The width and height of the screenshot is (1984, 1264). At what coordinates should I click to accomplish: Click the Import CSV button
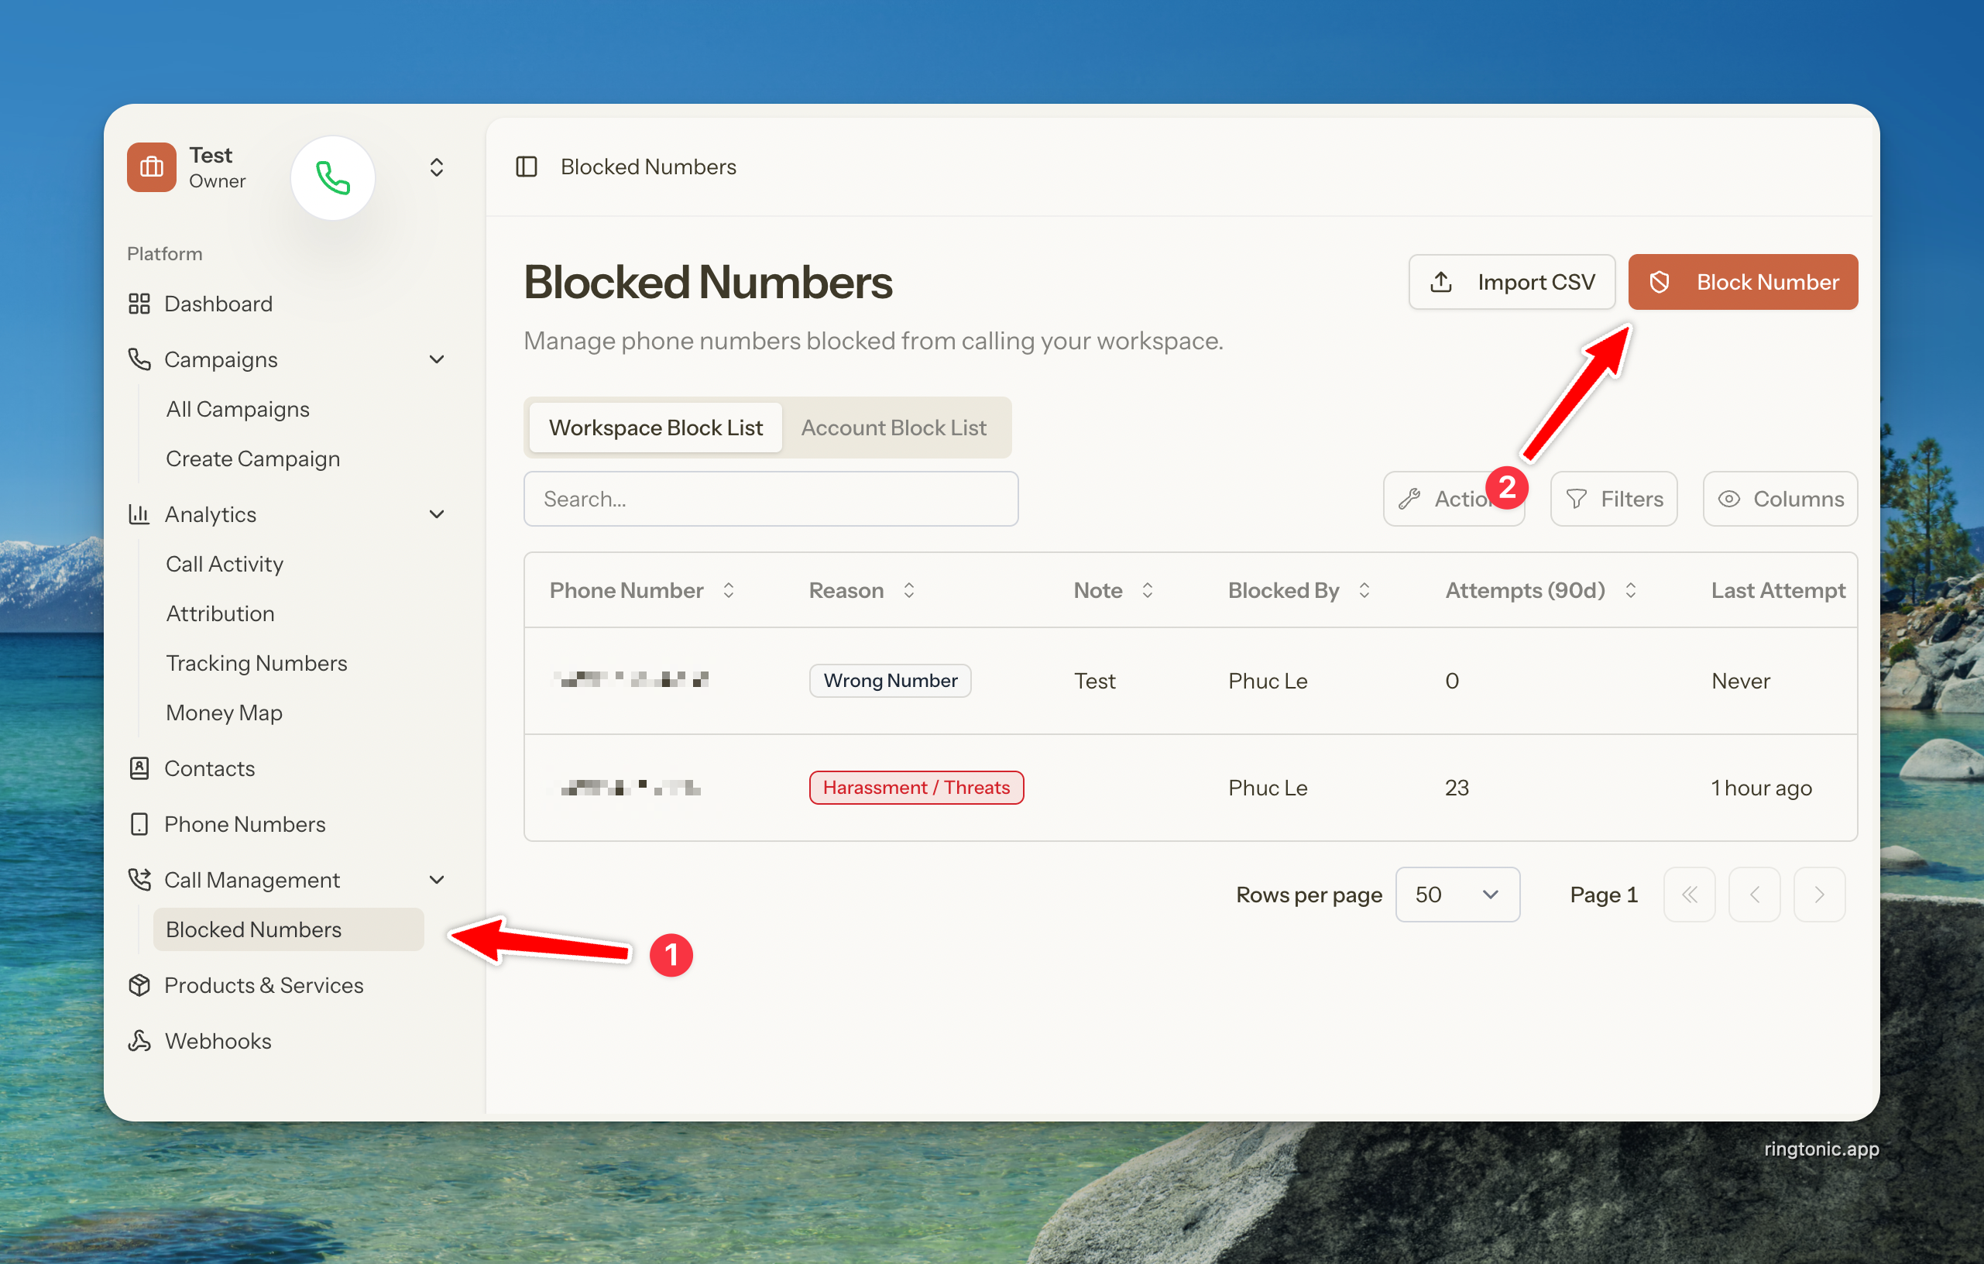(x=1511, y=282)
